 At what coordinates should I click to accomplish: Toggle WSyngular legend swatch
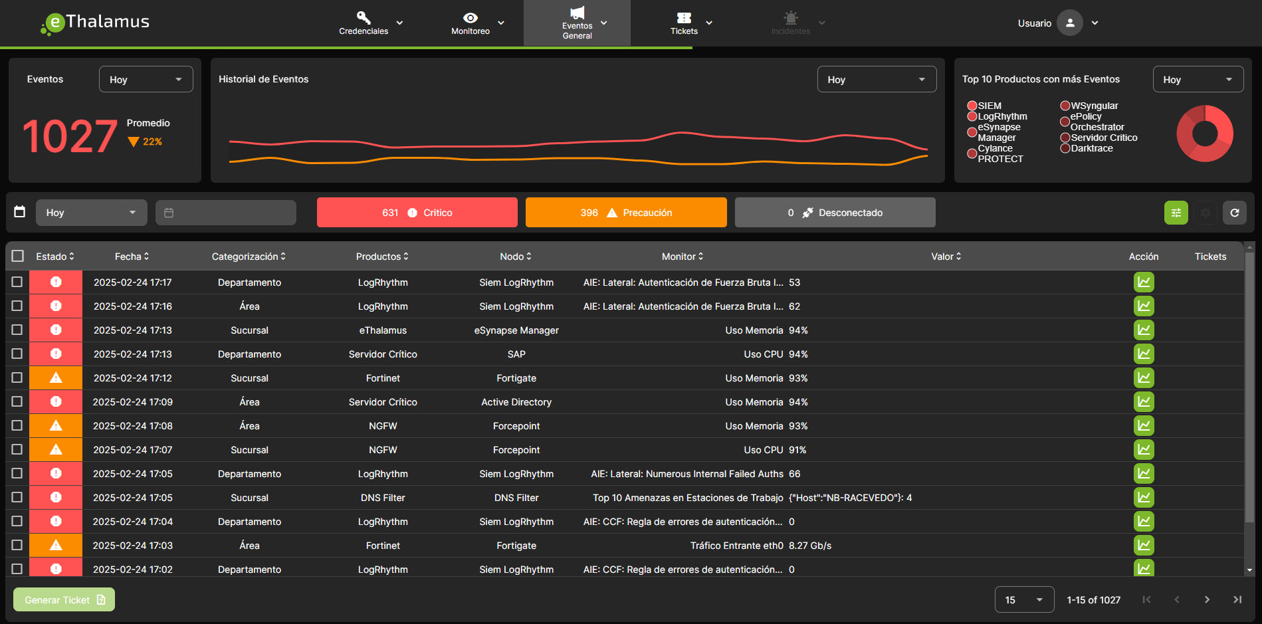pyautogui.click(x=1065, y=106)
